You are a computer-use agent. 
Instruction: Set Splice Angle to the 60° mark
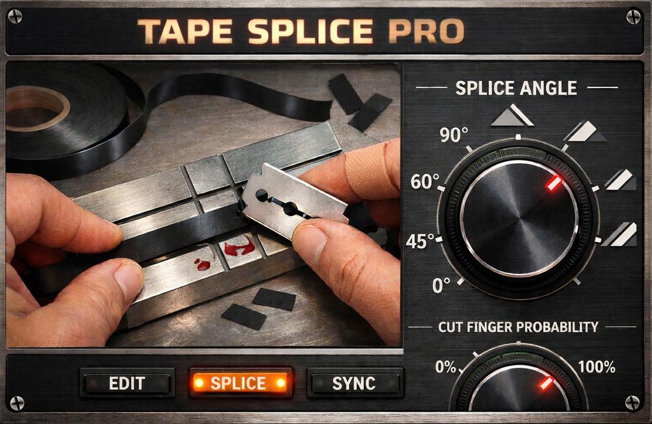pyautogui.click(x=425, y=182)
